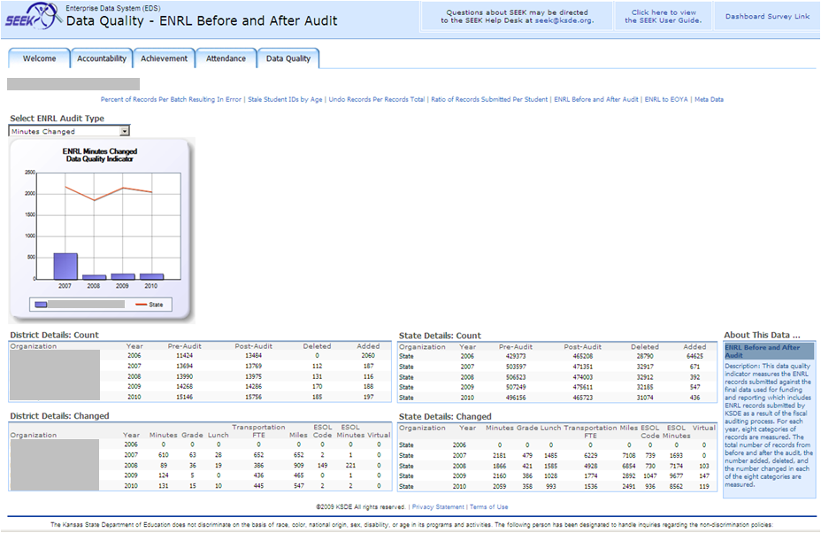Open the ENRL to EOYA link
This screenshot has height=533, width=821.
[666, 99]
